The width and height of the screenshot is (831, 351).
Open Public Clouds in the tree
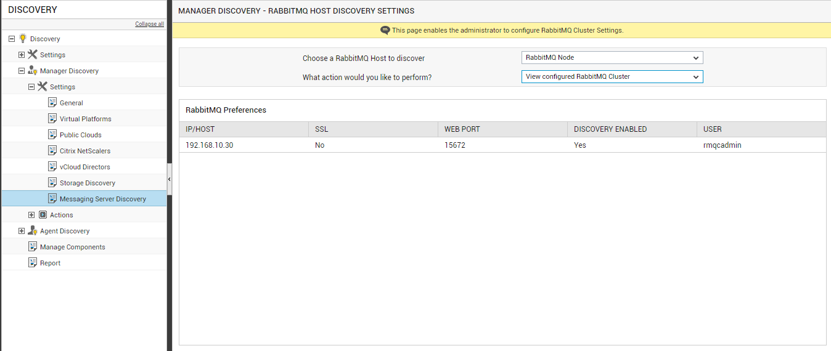tap(81, 135)
